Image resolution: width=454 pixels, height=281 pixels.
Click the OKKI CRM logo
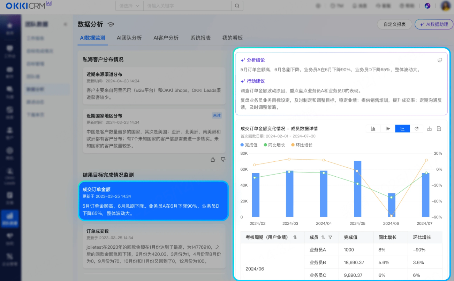[29, 6]
